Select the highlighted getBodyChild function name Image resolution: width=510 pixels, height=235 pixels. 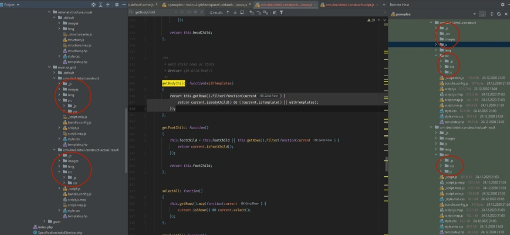173,83
